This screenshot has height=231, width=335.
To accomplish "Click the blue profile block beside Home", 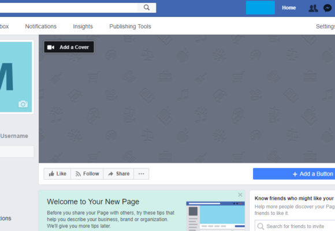I will click(x=260, y=8).
